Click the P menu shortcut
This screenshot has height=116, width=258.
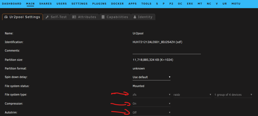164,4
